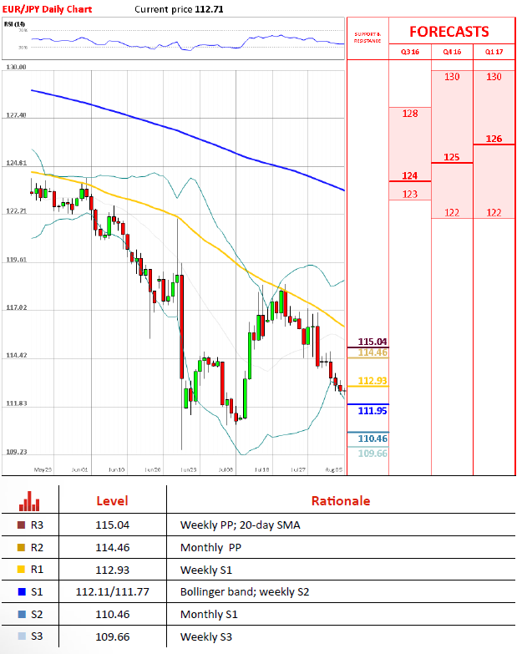Click the R2 row label
522x654 pixels.
(x=37, y=547)
